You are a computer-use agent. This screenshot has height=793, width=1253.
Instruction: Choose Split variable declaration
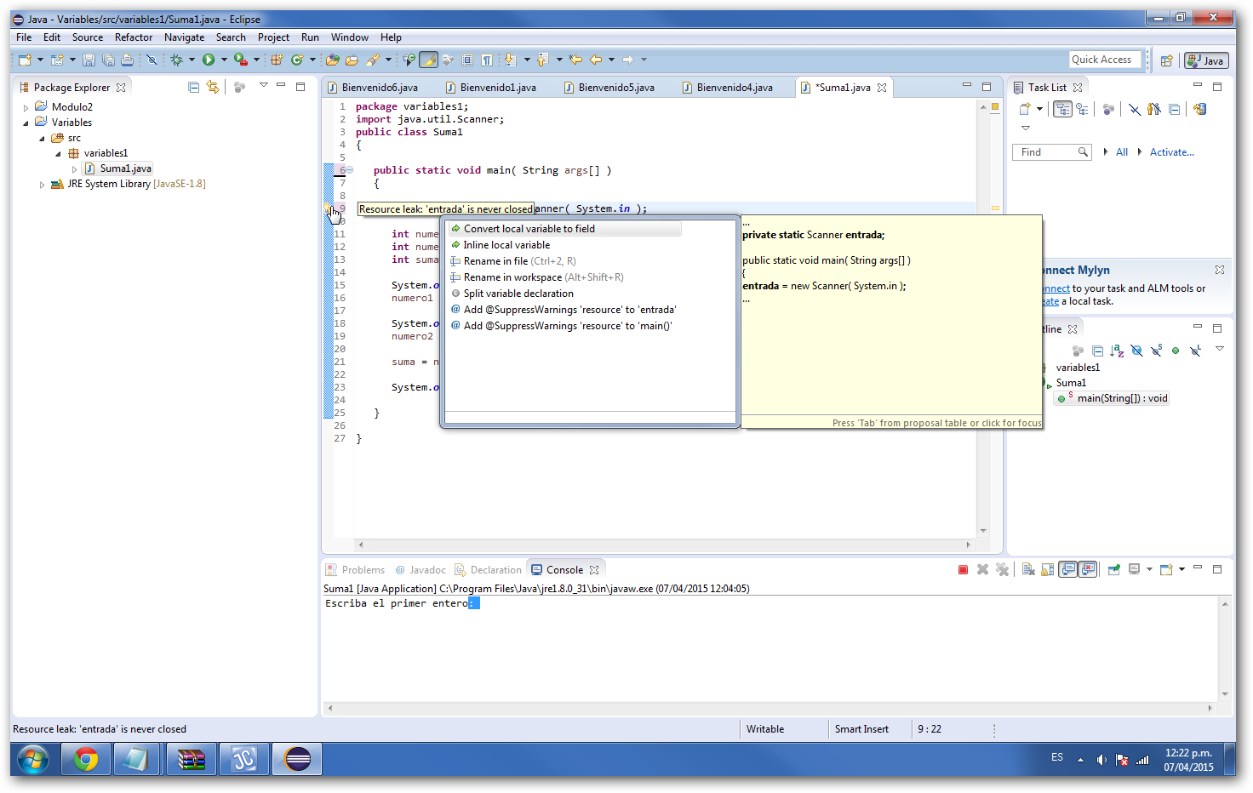pyautogui.click(x=518, y=294)
